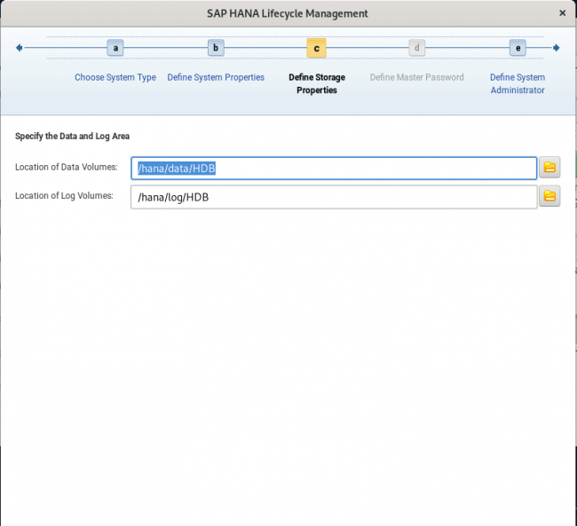The width and height of the screenshot is (577, 526).
Task: Click the 'Location of Data Volumes:' label
Action: point(67,167)
